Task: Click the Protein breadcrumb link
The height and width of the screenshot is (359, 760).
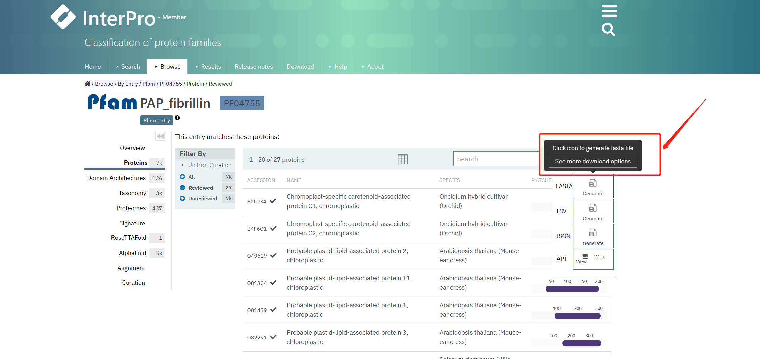Action: (195, 84)
